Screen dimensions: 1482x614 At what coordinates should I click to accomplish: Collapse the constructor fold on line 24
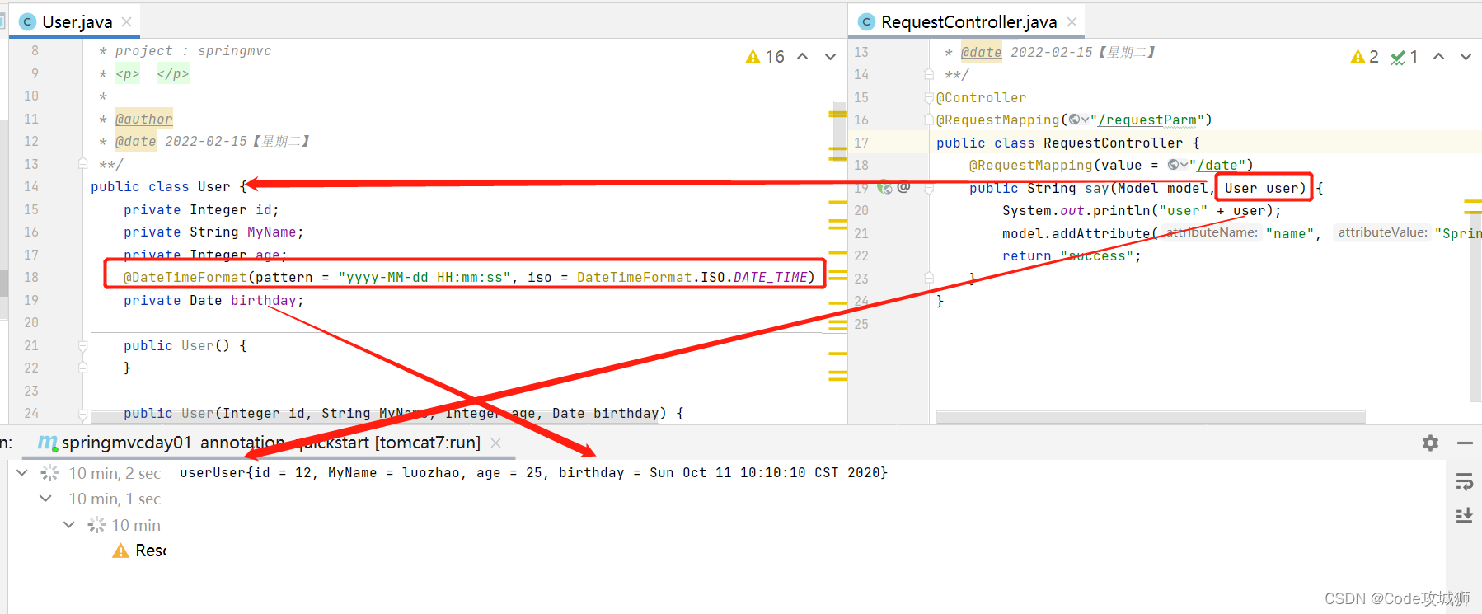pos(82,413)
